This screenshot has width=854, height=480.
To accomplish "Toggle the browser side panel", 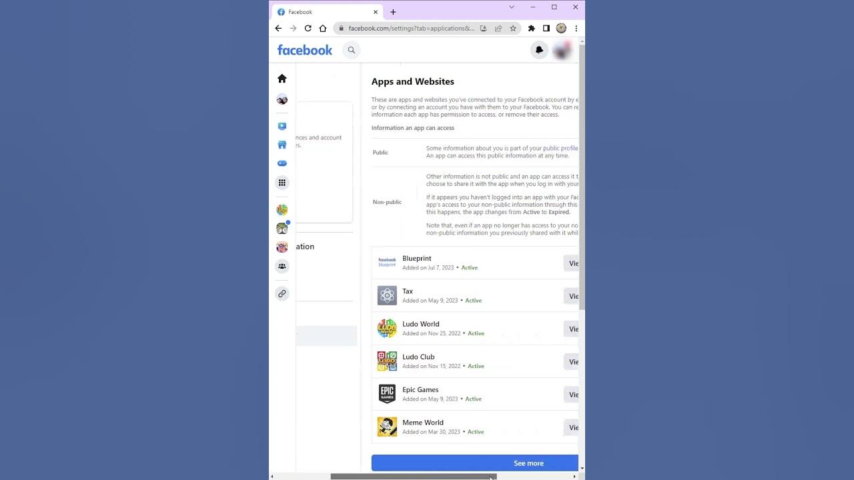I will point(546,28).
